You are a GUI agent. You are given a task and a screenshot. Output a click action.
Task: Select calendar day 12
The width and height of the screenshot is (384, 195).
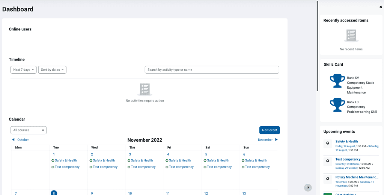coord(206,193)
